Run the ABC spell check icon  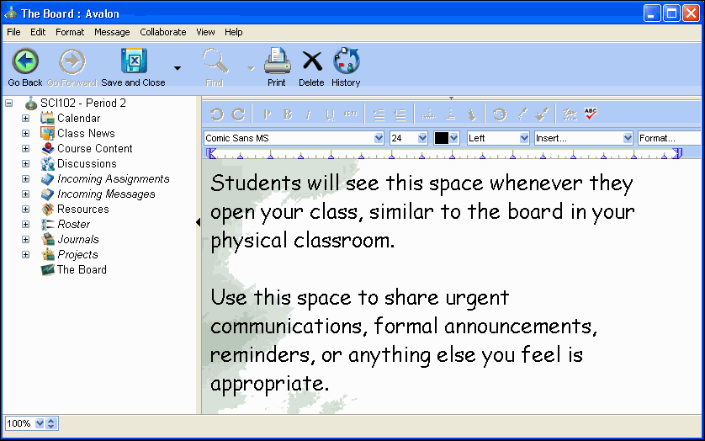click(x=591, y=114)
